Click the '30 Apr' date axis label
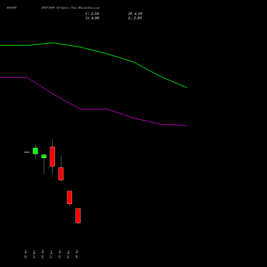 pyautogui.click(x=77, y=254)
